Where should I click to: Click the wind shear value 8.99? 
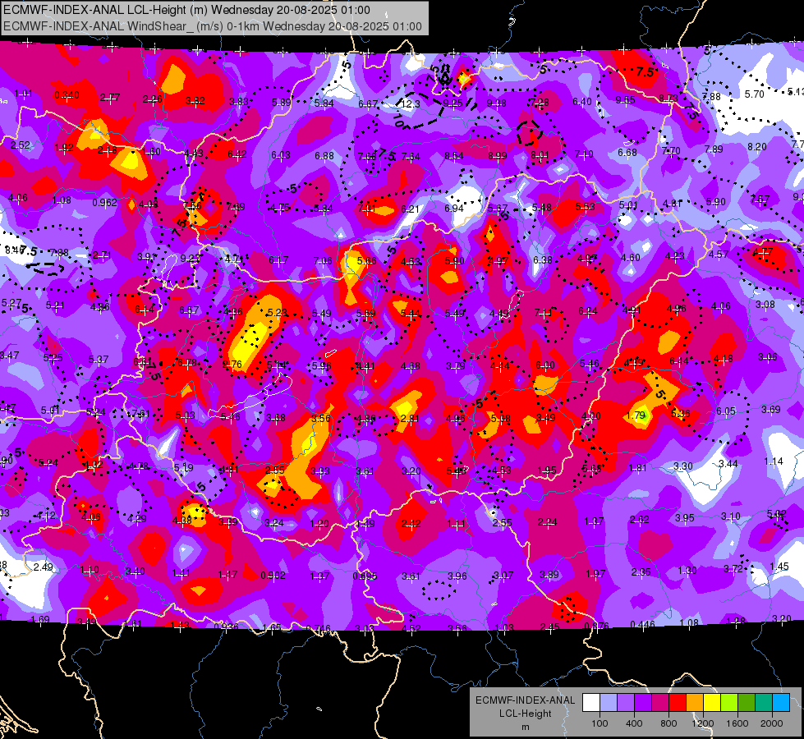[x=498, y=155]
